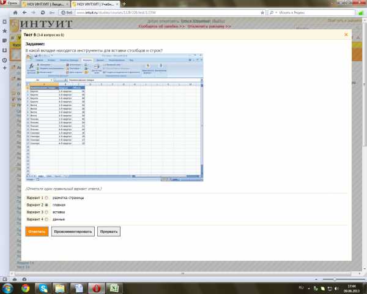Click the browser back arrow
The image size is (367, 294).
pos(24,12)
